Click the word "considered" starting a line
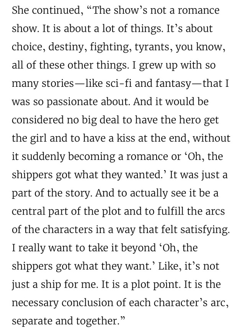This screenshot has height=332, width=245. click(x=38, y=120)
